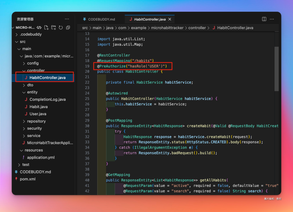Click 'import java.util.Map;' on line 15
293x212 pixels.
tap(120, 44)
